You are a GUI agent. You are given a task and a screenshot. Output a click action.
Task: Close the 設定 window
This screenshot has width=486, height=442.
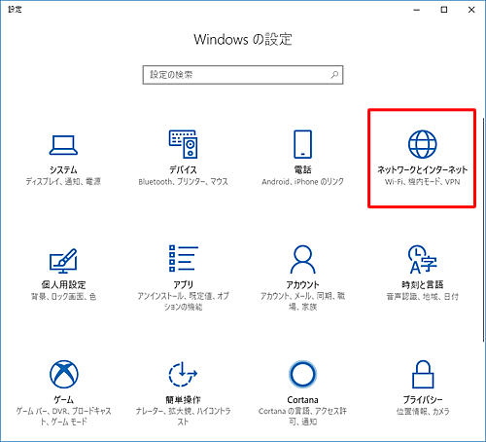tap(471, 10)
